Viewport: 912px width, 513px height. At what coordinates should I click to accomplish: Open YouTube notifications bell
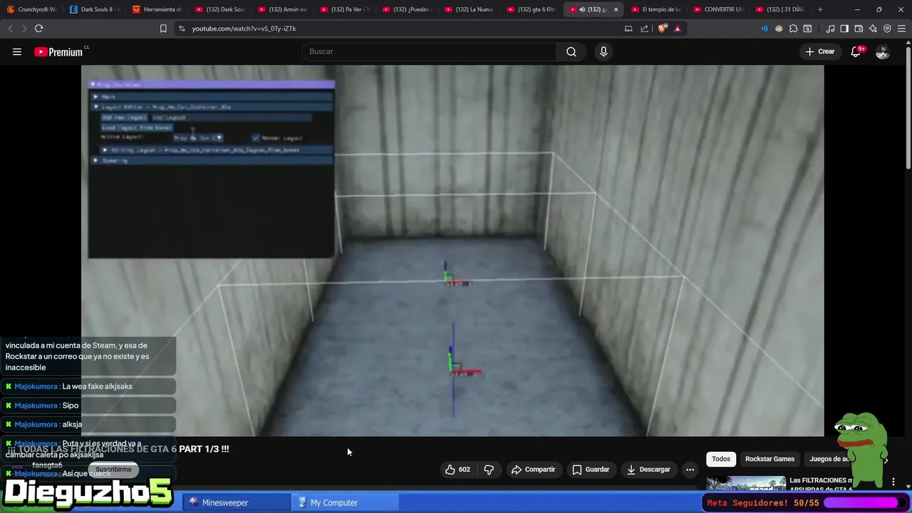click(x=856, y=51)
